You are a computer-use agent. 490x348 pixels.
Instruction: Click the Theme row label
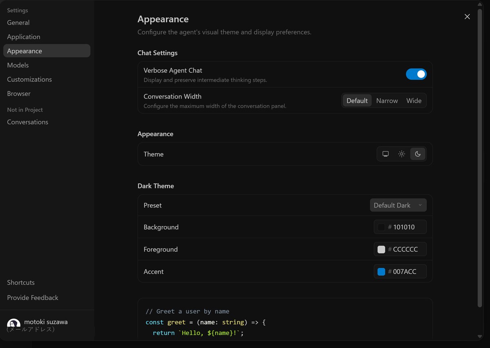coord(154,154)
